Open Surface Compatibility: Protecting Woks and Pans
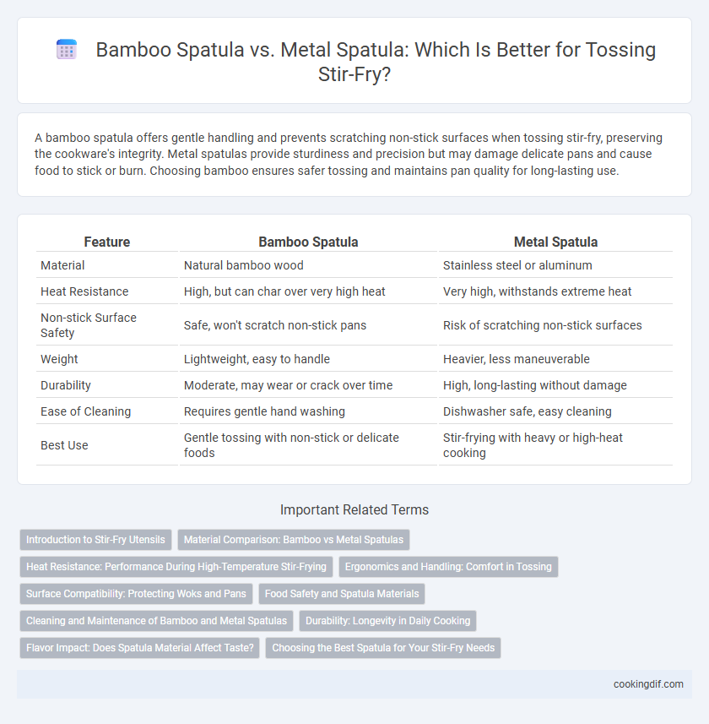The image size is (709, 724). pyautogui.click(x=136, y=594)
